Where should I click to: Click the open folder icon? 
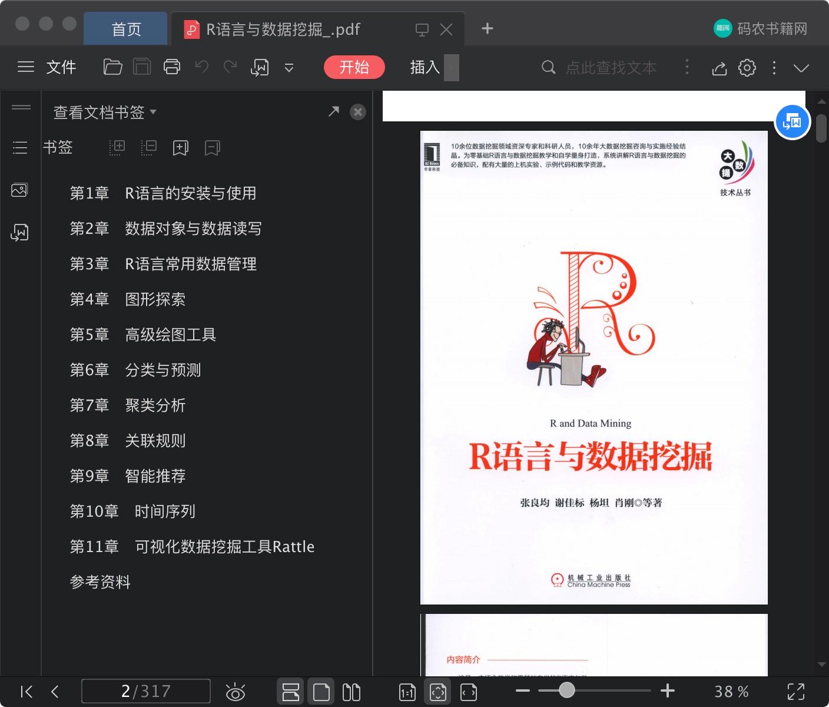point(112,67)
